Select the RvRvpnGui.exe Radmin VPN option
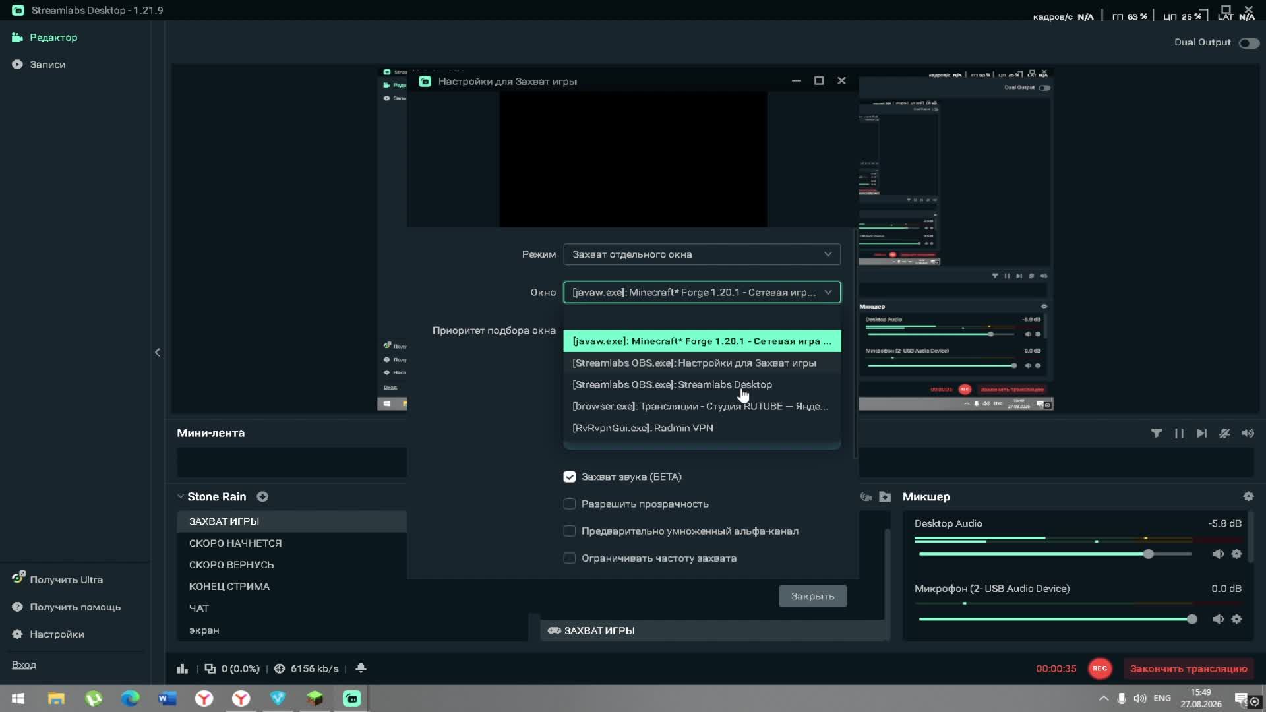Viewport: 1266px width, 712px height. (702, 429)
